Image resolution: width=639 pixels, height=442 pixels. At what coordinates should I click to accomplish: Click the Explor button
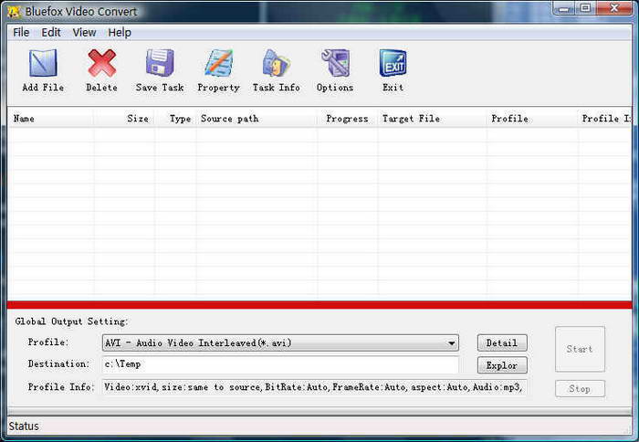(x=502, y=365)
